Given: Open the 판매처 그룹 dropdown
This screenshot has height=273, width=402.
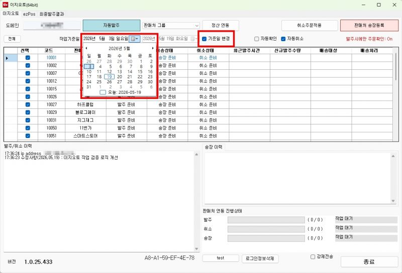Looking at the screenshot, I should click(171, 26).
